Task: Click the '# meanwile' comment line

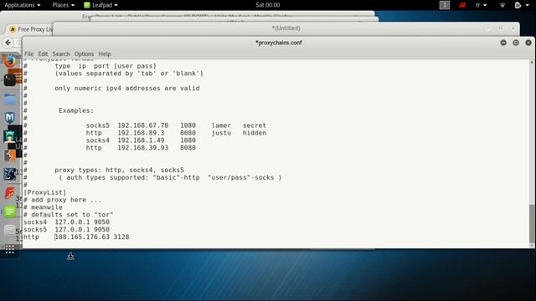Action: [43, 207]
